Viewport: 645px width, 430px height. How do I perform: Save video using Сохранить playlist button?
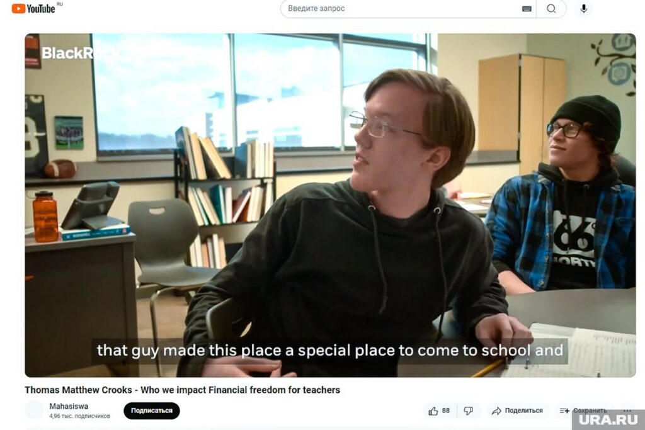coord(583,410)
